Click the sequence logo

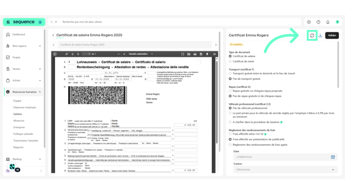24,22
